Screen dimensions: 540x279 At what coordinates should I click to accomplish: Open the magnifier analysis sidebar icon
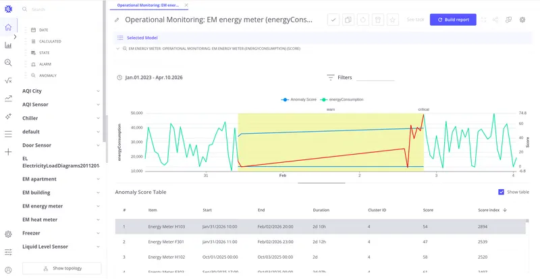(8, 62)
